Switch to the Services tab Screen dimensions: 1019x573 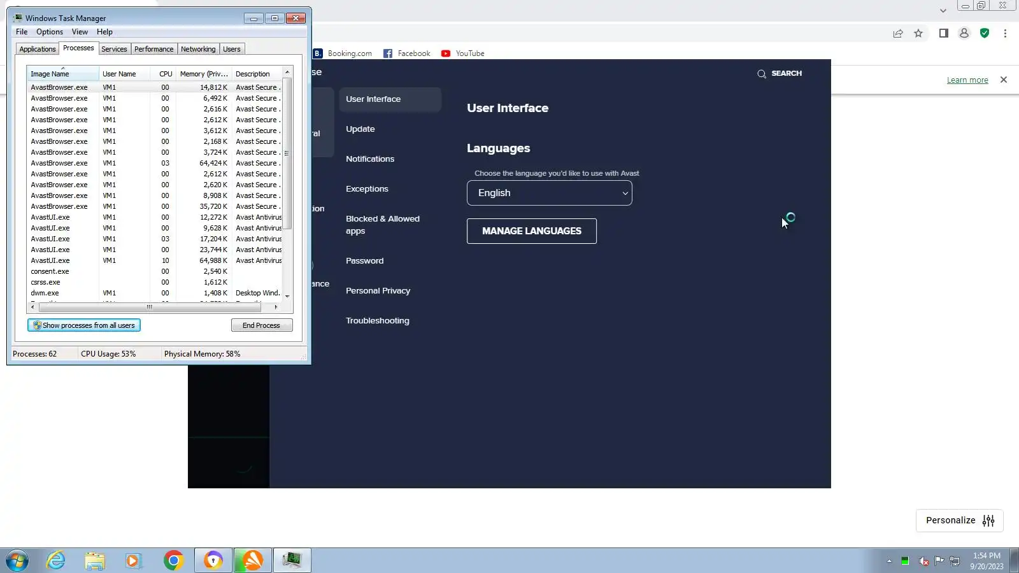pyautogui.click(x=114, y=49)
